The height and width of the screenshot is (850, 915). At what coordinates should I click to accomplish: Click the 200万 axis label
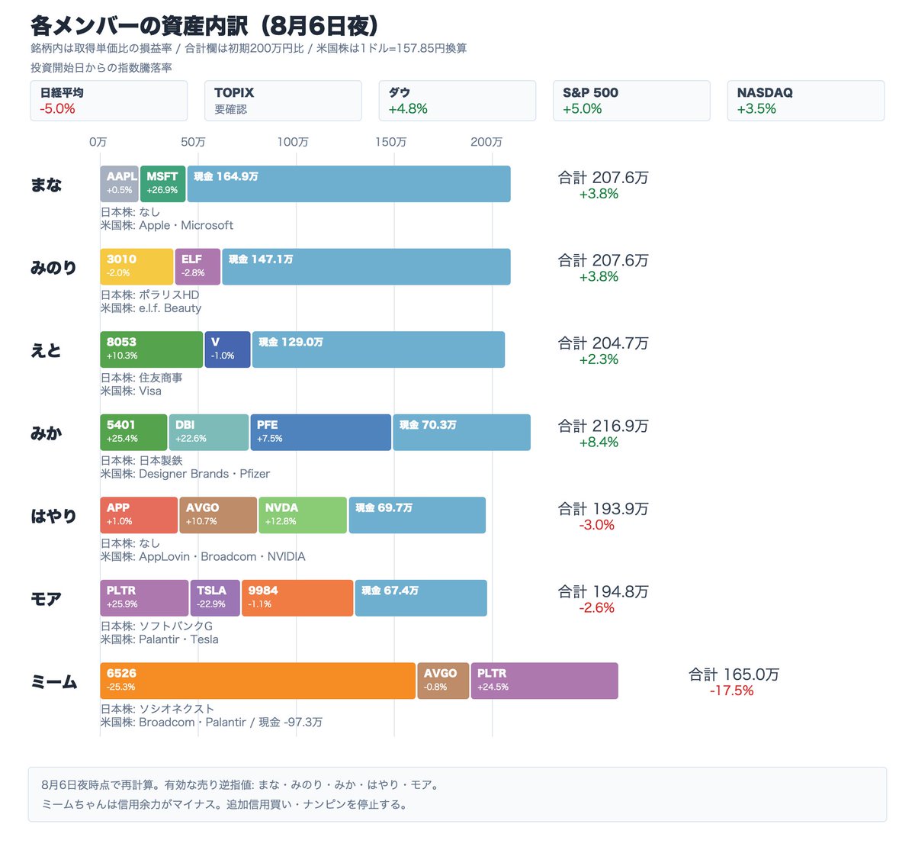[x=486, y=142]
